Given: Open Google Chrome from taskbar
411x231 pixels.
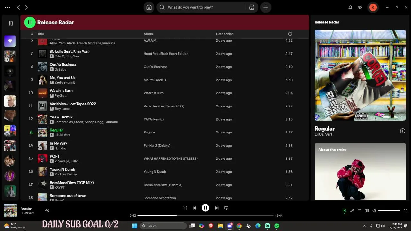Looking at the screenshot, I should point(239,226).
